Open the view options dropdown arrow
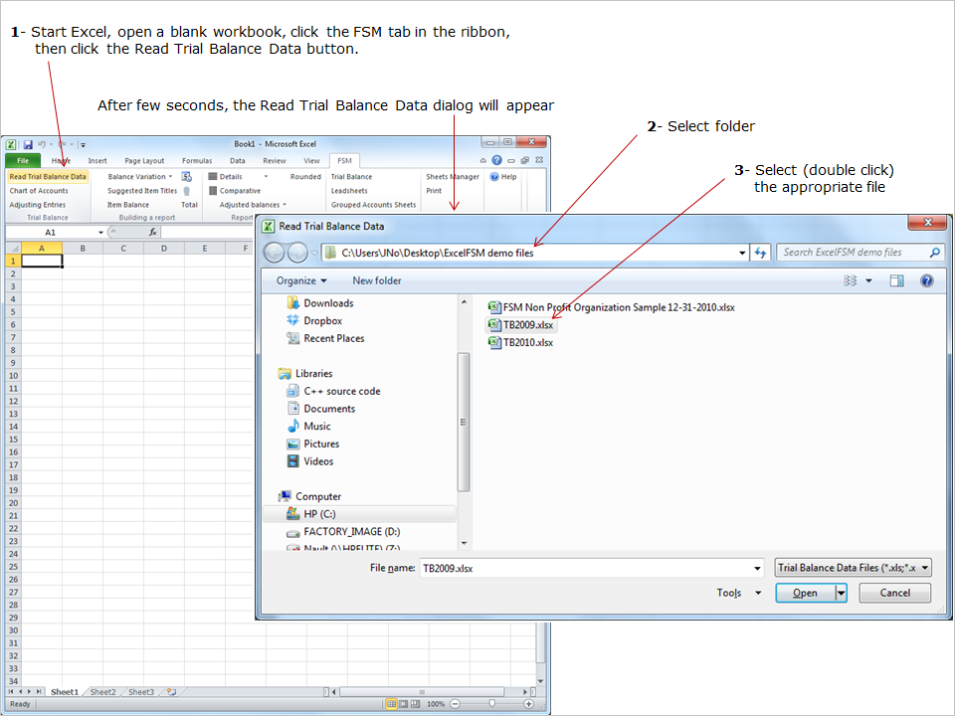This screenshot has height=716, width=955. (868, 280)
